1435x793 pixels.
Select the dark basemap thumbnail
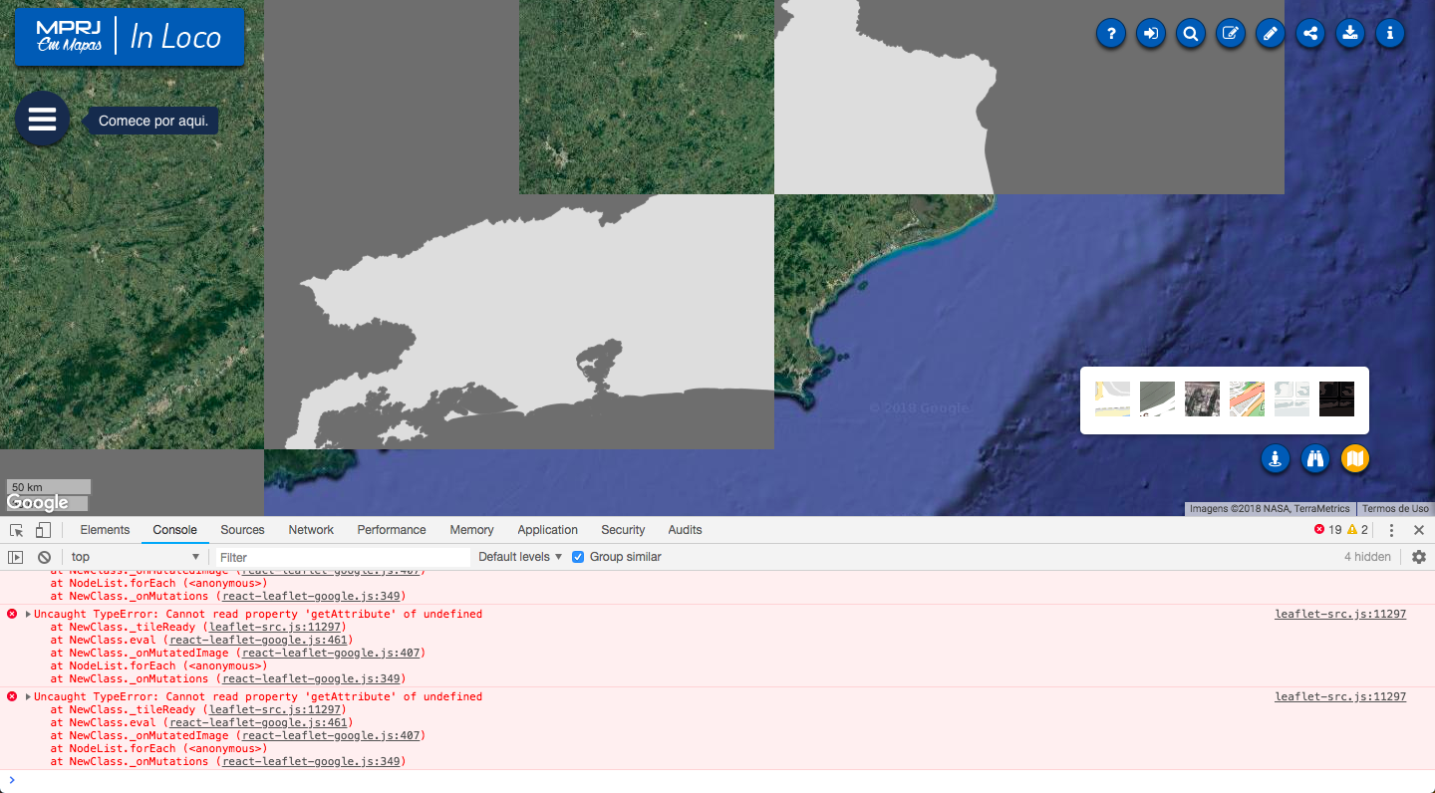click(x=1336, y=398)
